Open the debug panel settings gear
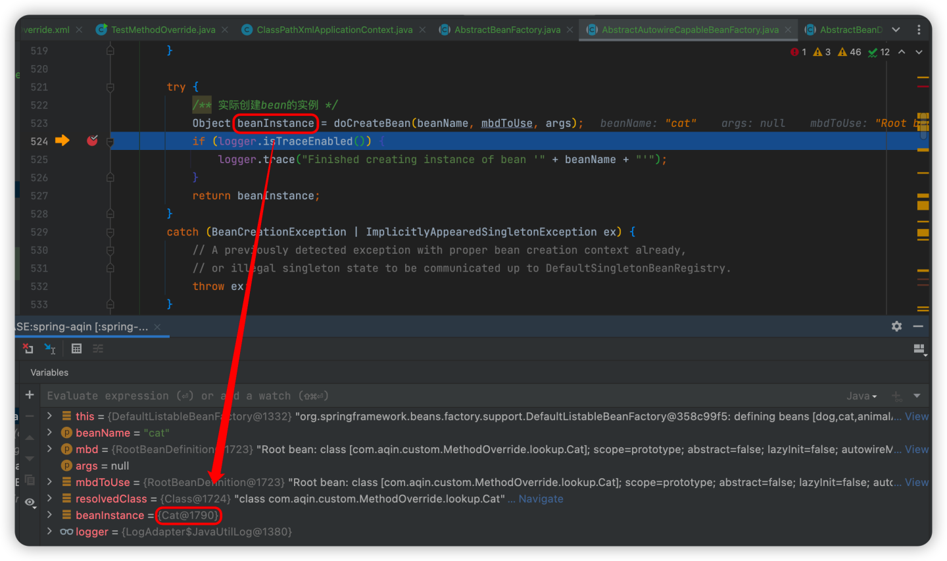This screenshot has height=561, width=947. point(896,326)
